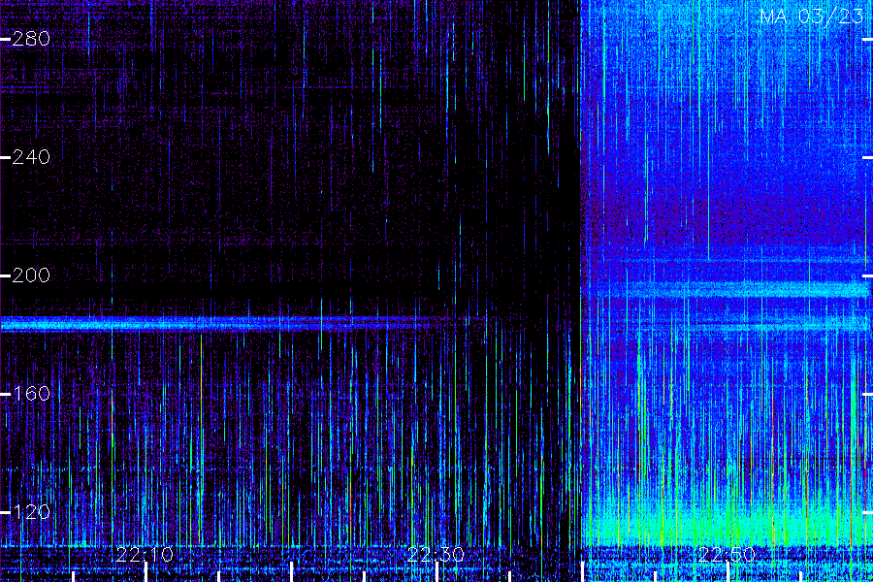Click the tick mark below 22:50
The height and width of the screenshot is (582, 873).
727,572
